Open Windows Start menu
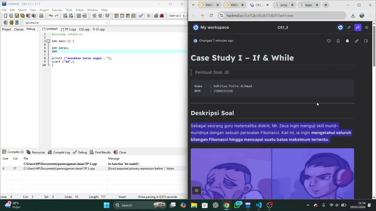This screenshot has width=376, height=211. [107, 205]
